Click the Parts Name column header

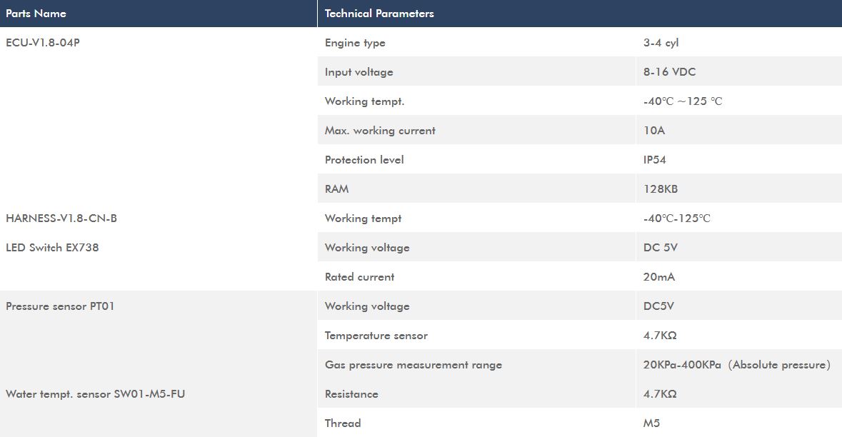click(36, 14)
